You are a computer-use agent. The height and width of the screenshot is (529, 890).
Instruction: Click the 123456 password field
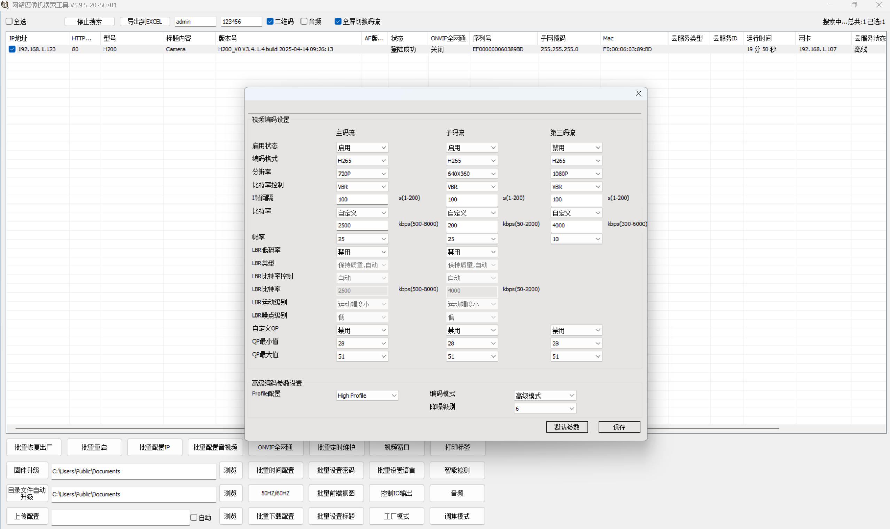(x=241, y=21)
